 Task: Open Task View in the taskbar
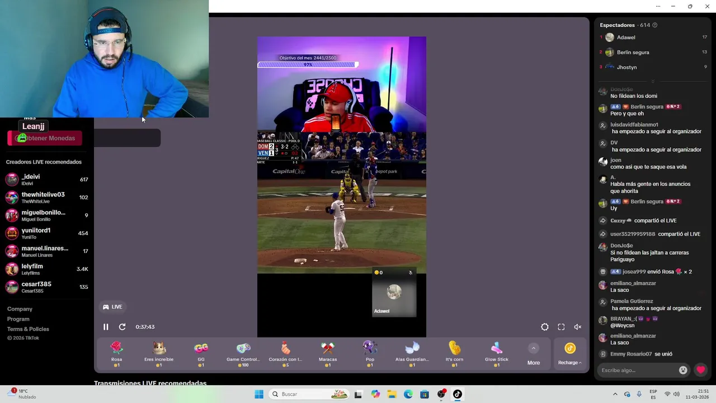[358, 394]
